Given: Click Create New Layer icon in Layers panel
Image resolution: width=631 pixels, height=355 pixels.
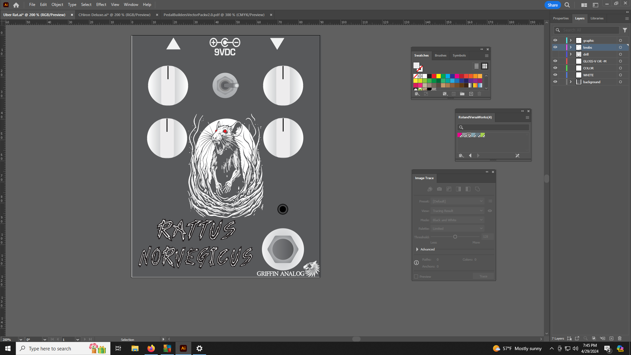Looking at the screenshot, I should (611, 338).
